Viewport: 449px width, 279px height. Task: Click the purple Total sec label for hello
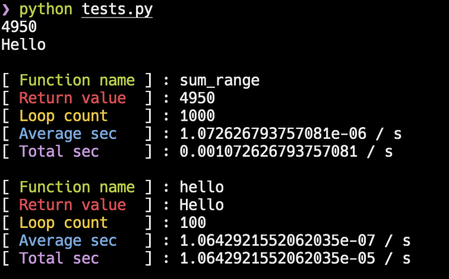tap(59, 258)
